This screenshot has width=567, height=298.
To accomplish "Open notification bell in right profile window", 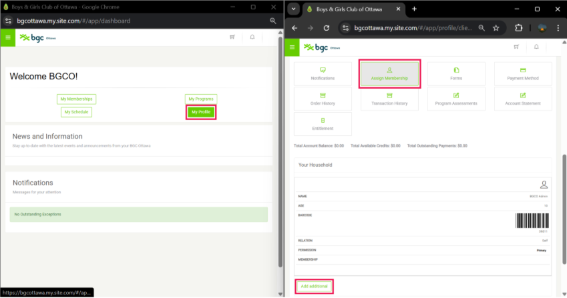I will (x=536, y=47).
